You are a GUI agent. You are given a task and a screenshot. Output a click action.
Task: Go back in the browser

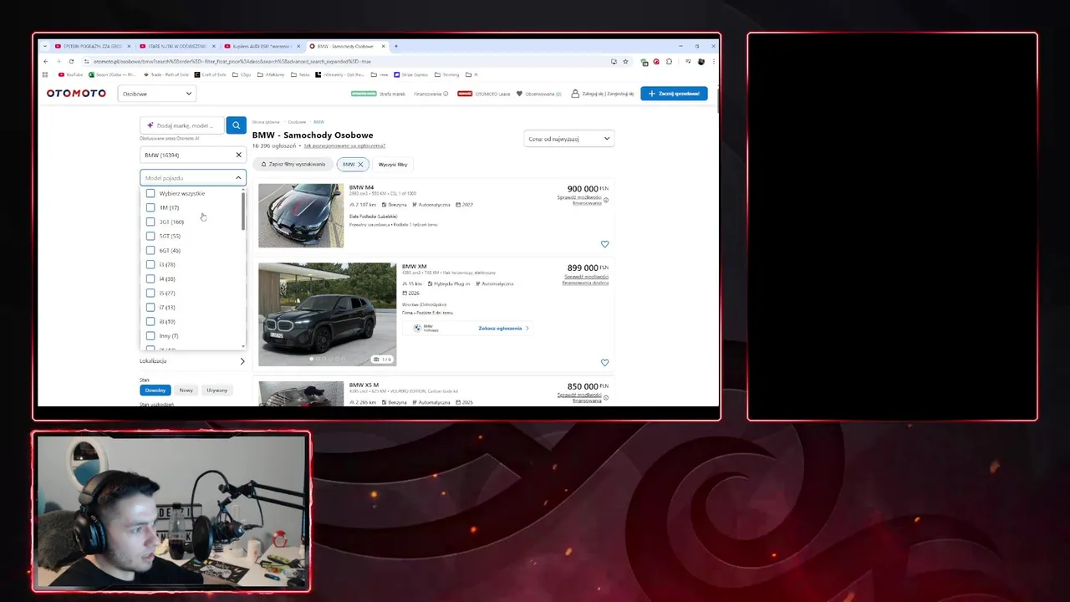coord(46,61)
